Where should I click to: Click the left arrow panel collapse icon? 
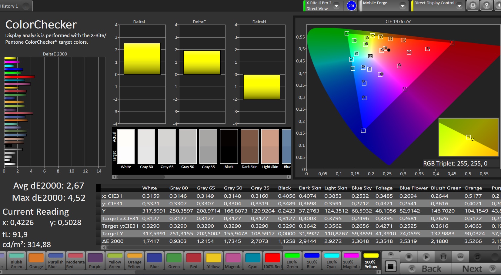coord(498,6)
